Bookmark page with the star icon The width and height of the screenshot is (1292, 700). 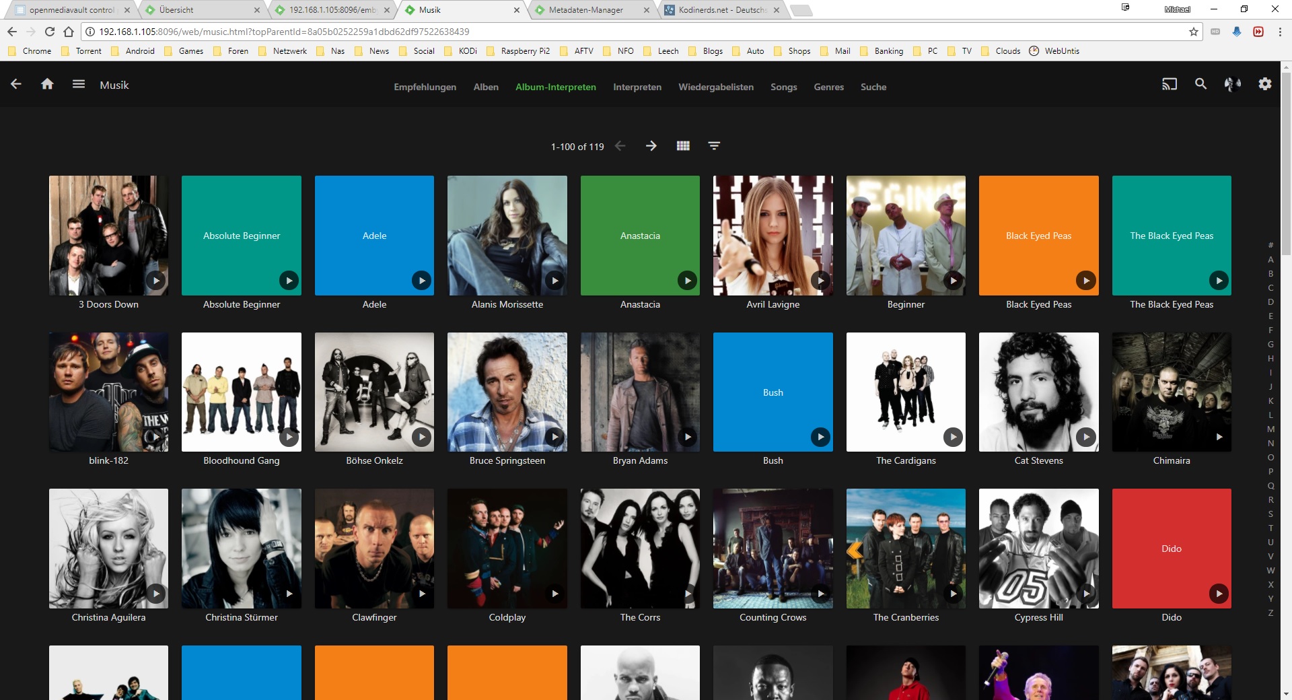point(1194,32)
